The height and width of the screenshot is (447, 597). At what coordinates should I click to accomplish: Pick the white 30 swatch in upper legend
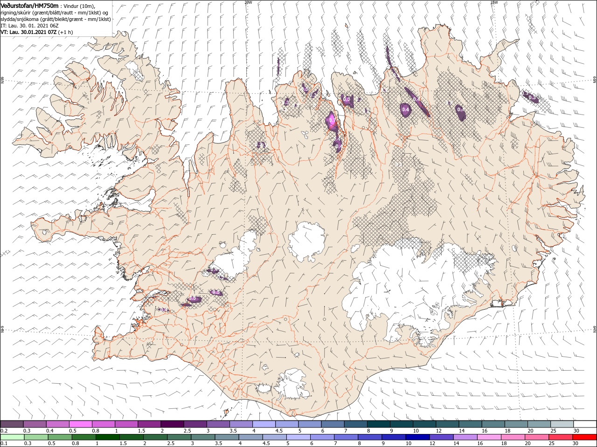click(x=585, y=424)
